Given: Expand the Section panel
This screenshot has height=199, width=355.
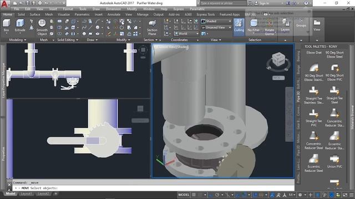Looking at the screenshot, I should [x=150, y=40].
